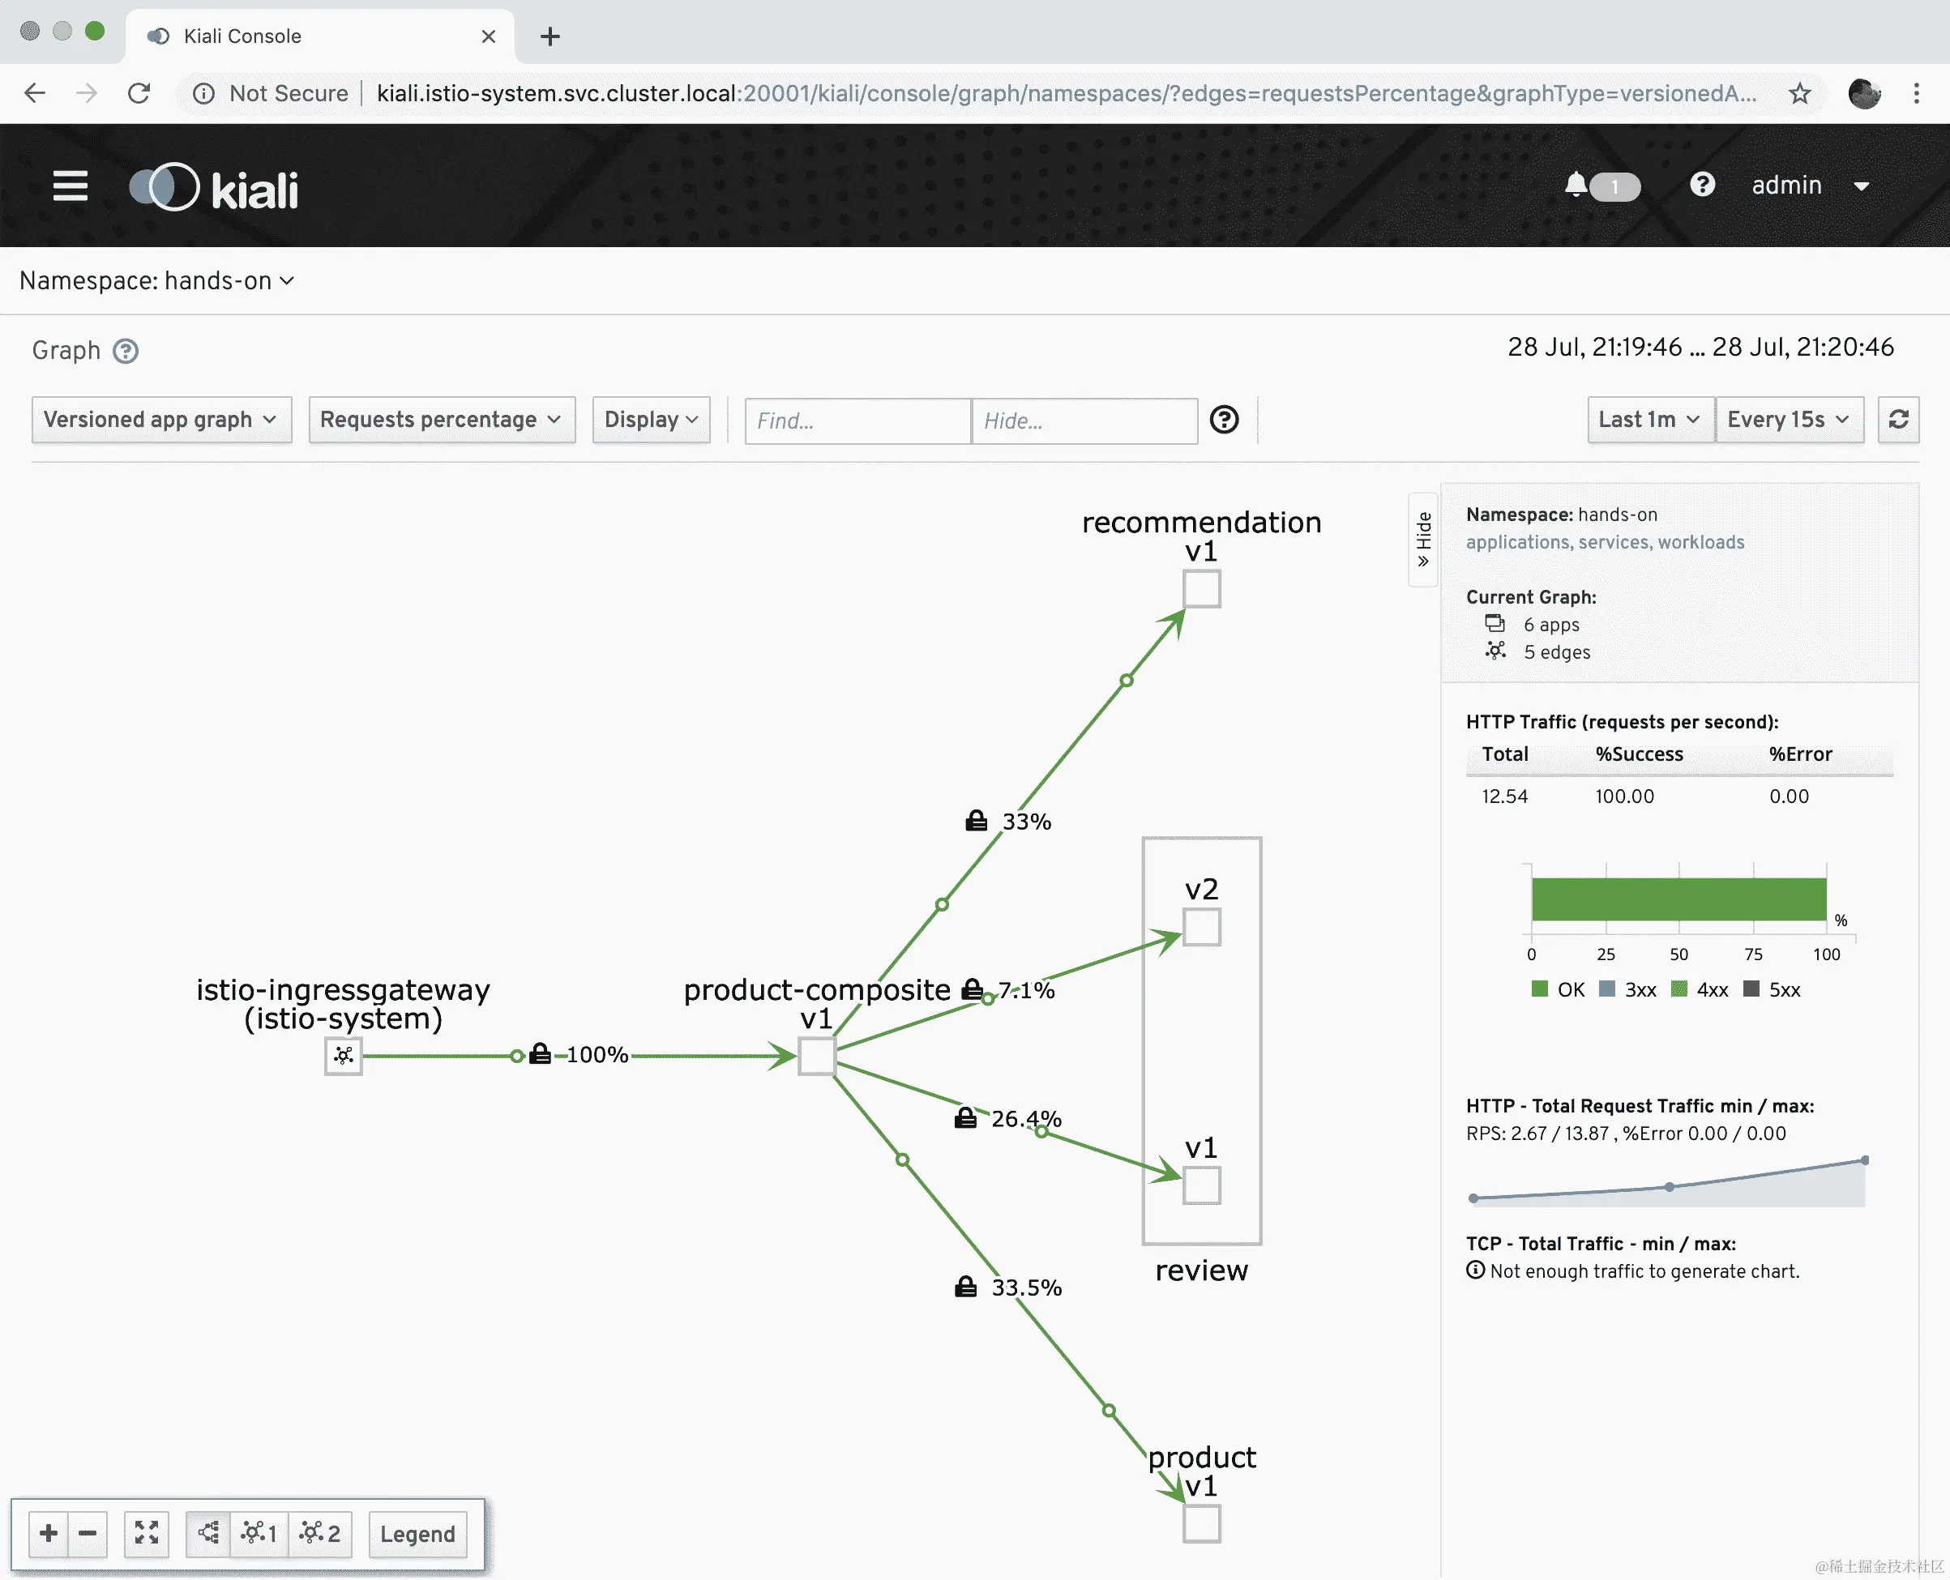Zoom out the graph with minus button
Image resolution: width=1950 pixels, height=1580 pixels.
click(88, 1534)
